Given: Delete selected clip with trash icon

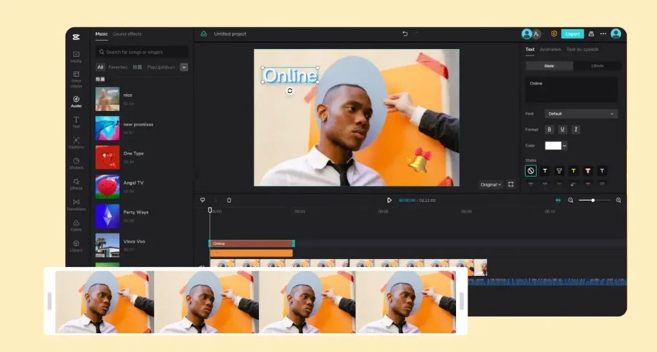Looking at the screenshot, I should click(x=229, y=200).
